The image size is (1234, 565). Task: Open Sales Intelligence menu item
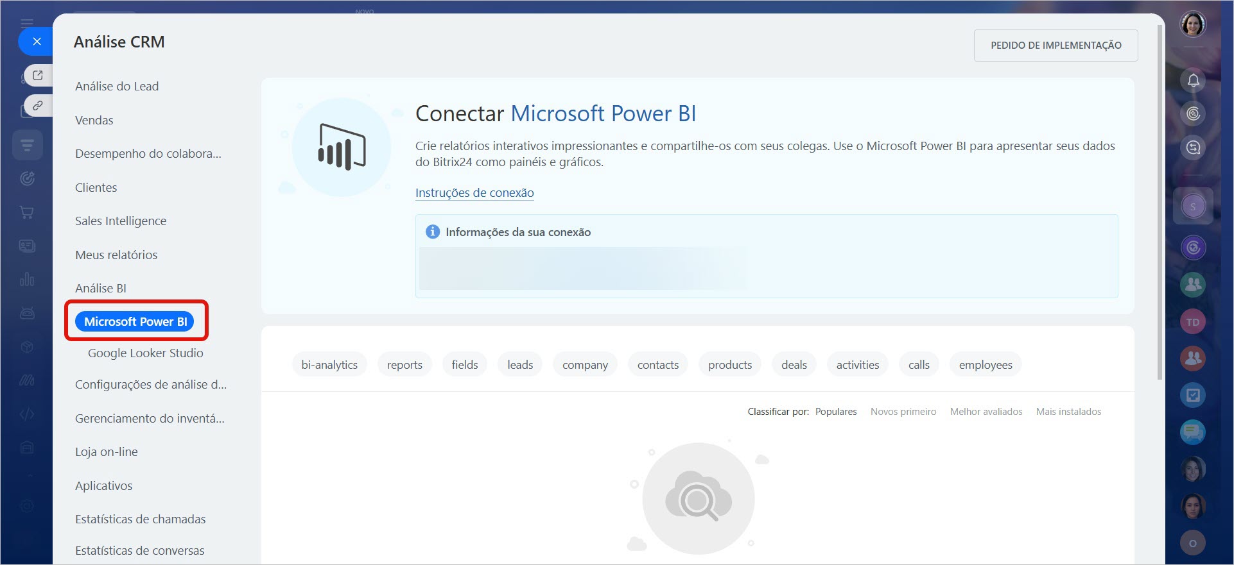point(121,221)
